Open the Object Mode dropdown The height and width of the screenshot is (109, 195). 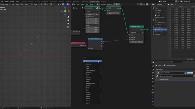click(5, 4)
